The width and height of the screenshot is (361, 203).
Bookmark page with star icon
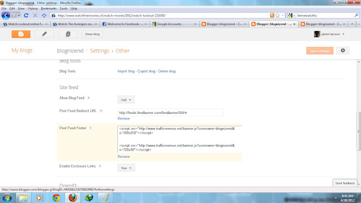pos(278,15)
